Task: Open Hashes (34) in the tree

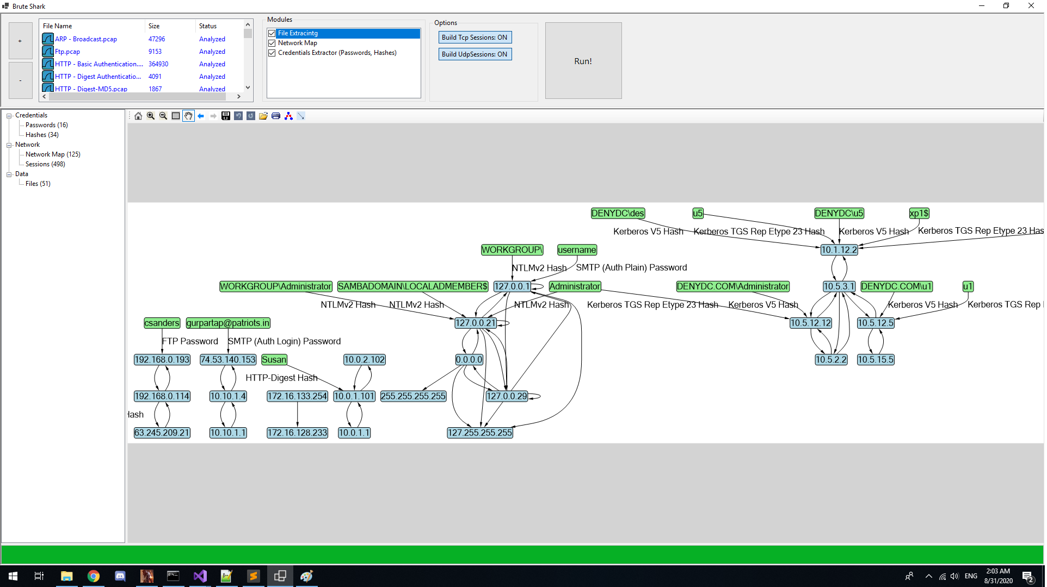Action: pos(42,135)
